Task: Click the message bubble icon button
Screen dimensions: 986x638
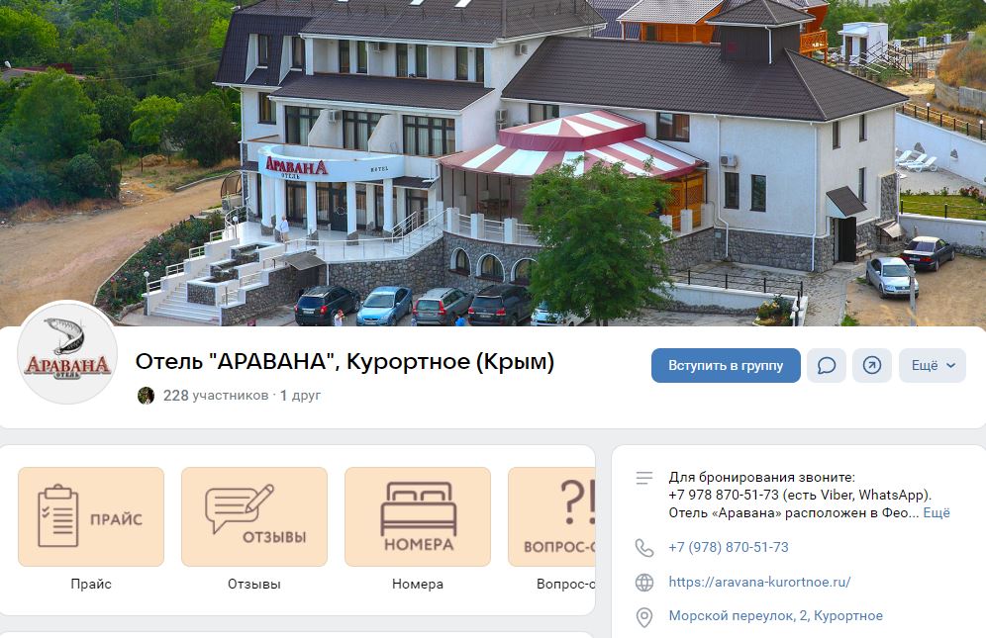Action: pos(827,365)
